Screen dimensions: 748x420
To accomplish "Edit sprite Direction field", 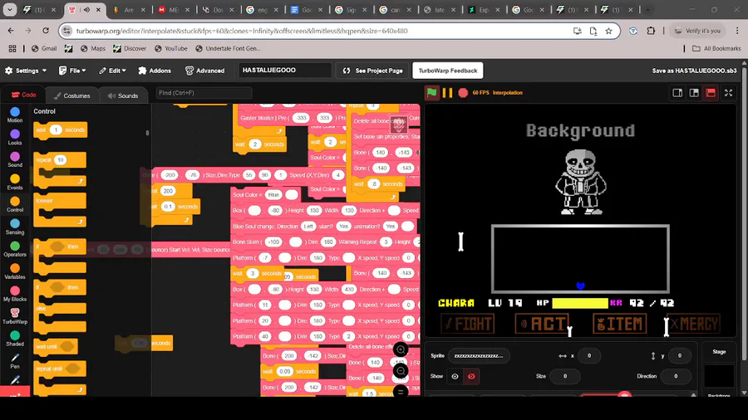I will click(676, 376).
